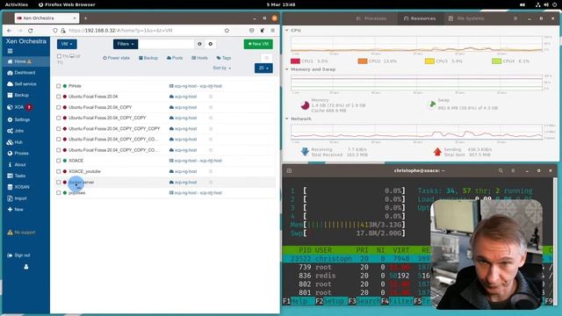
Task: Collapse the Network section in System Monitor
Action: tap(287, 118)
